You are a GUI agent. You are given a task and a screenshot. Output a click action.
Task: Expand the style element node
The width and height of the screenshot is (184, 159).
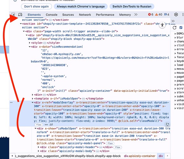tap(30, 43)
